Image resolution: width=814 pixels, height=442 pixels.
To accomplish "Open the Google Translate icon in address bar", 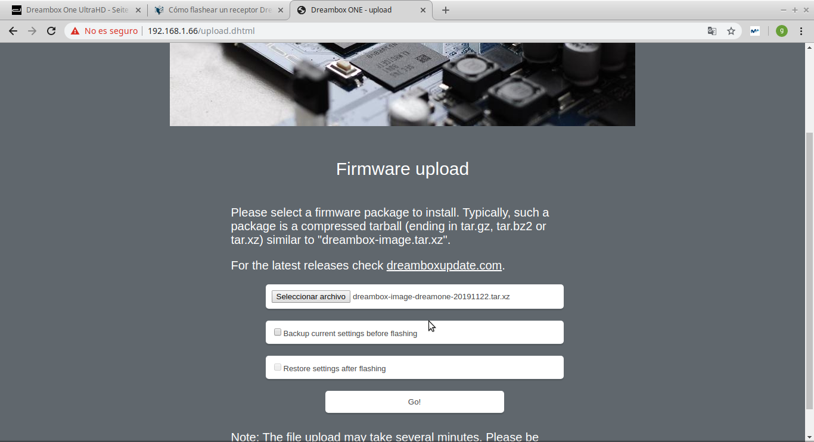I will (712, 31).
